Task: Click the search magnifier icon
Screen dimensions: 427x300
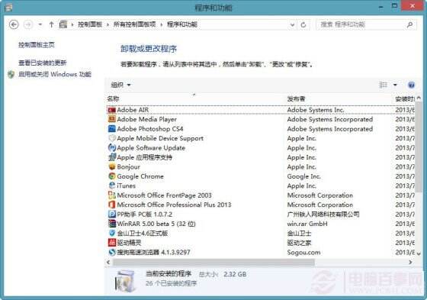Action: click(x=409, y=25)
